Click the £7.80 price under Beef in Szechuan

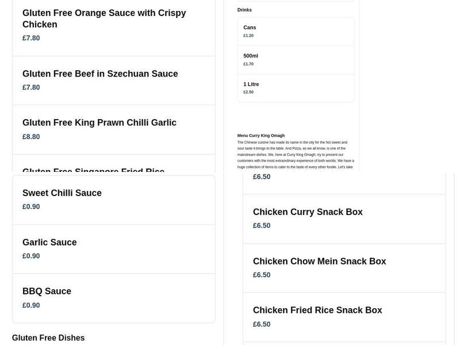coord(31,87)
